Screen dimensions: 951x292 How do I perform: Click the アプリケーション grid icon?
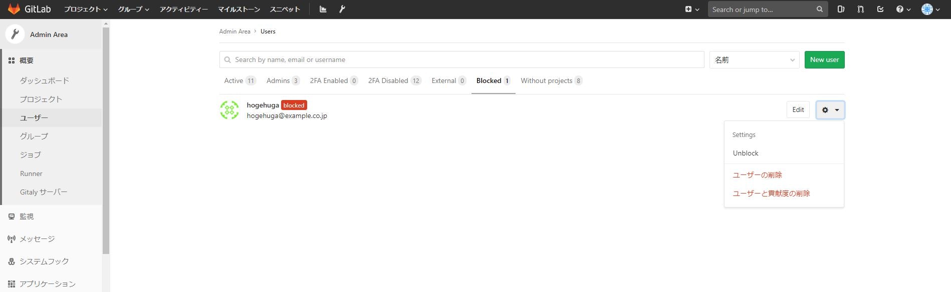(x=12, y=283)
